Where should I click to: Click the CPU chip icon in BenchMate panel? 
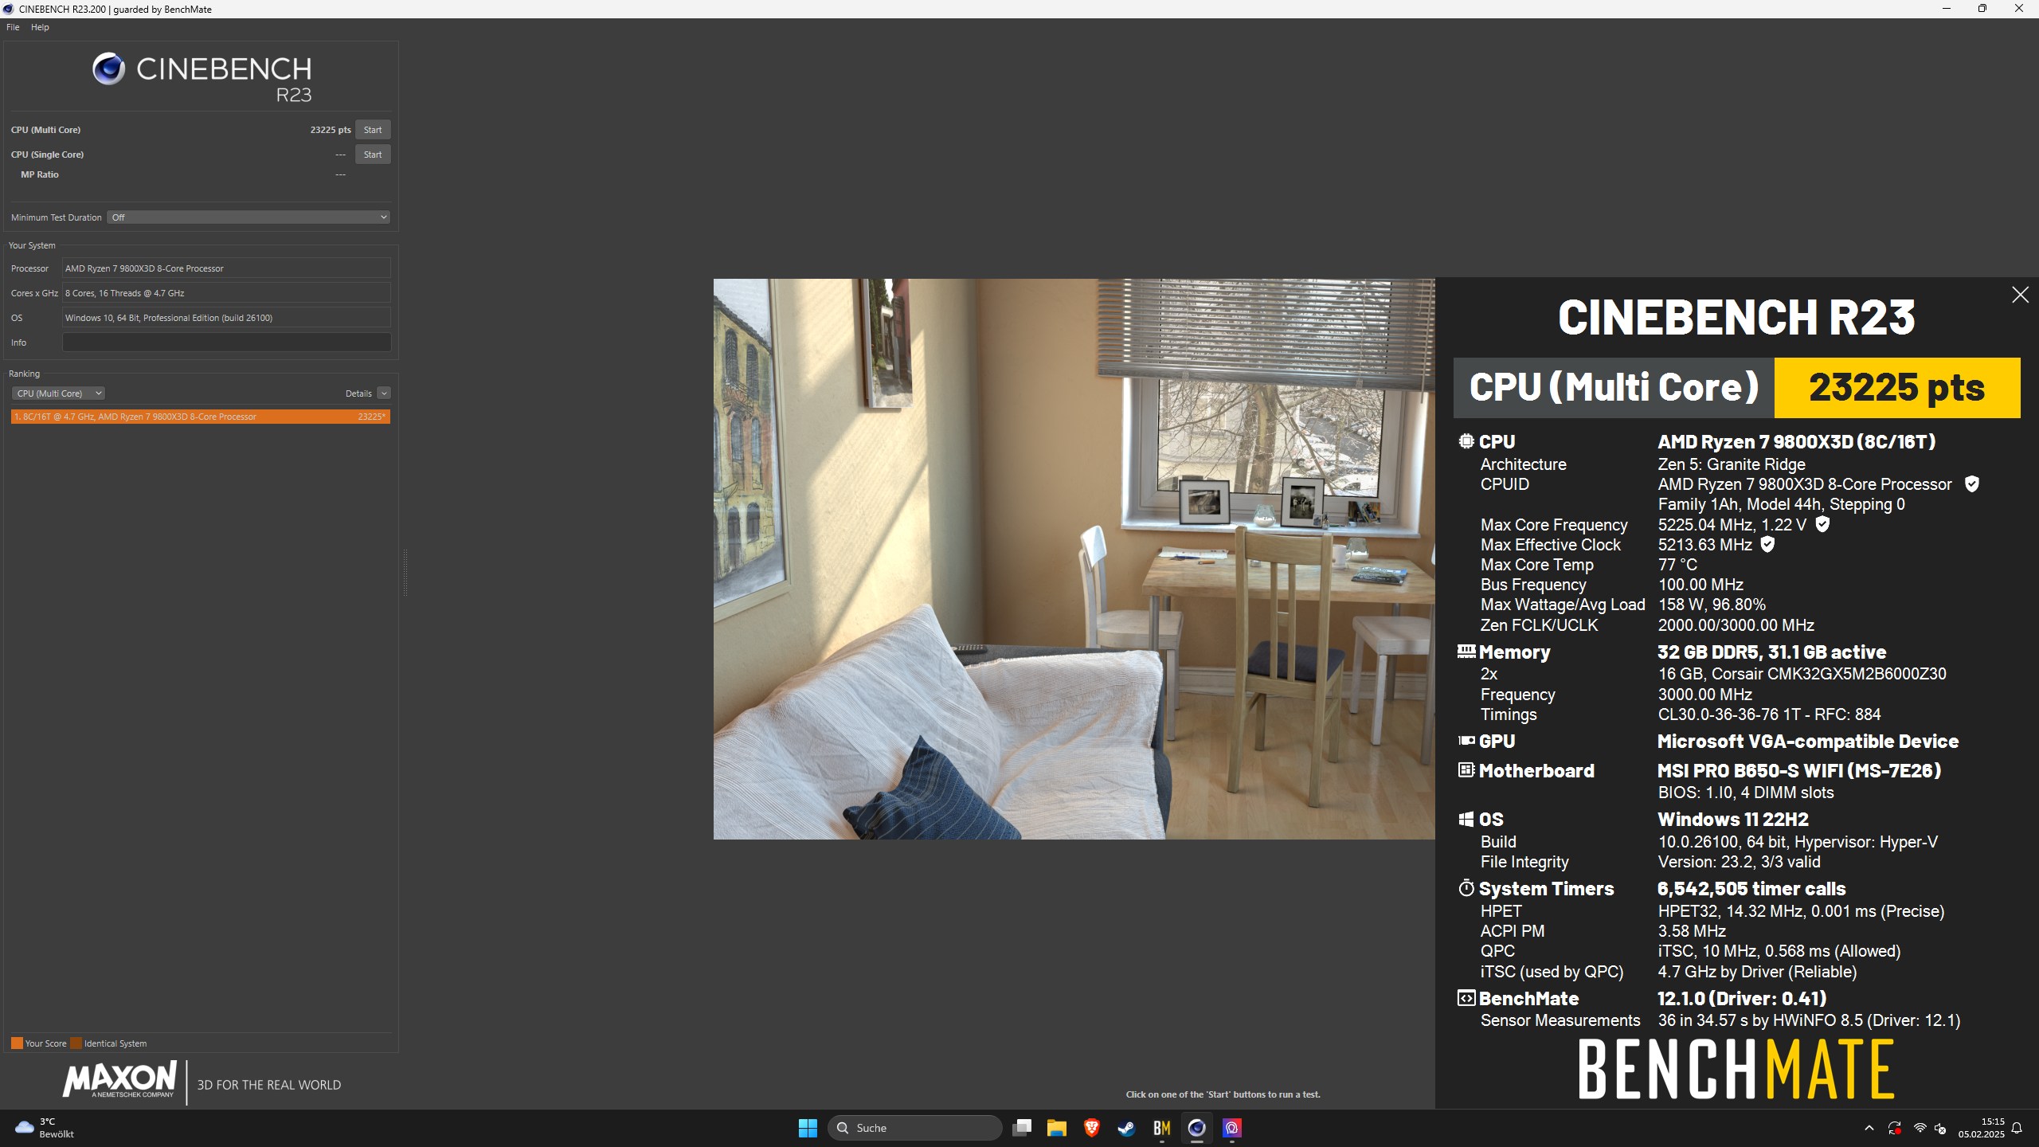(x=1466, y=441)
